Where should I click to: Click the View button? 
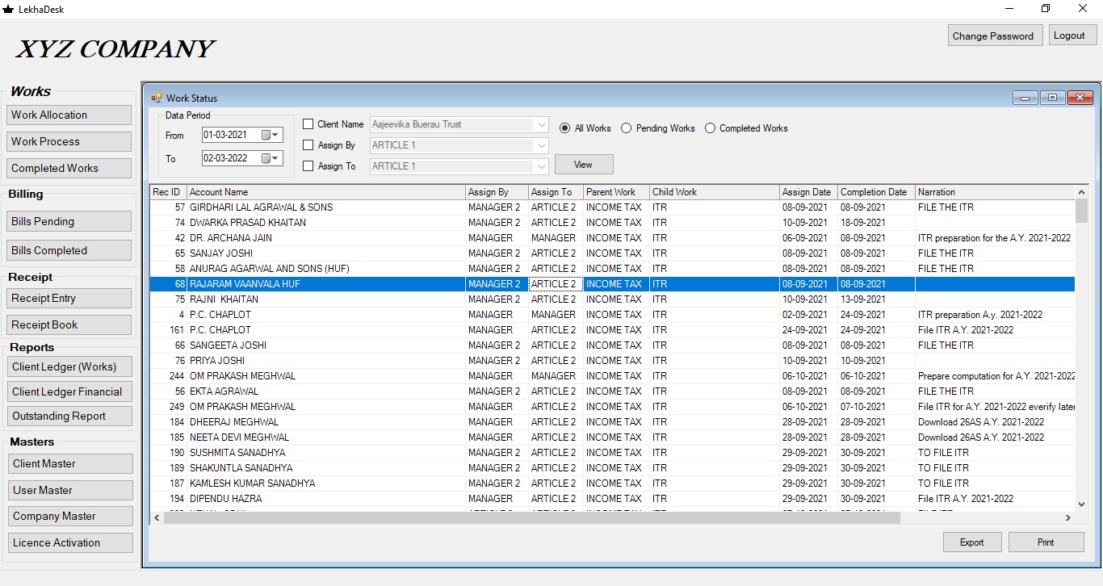(584, 165)
